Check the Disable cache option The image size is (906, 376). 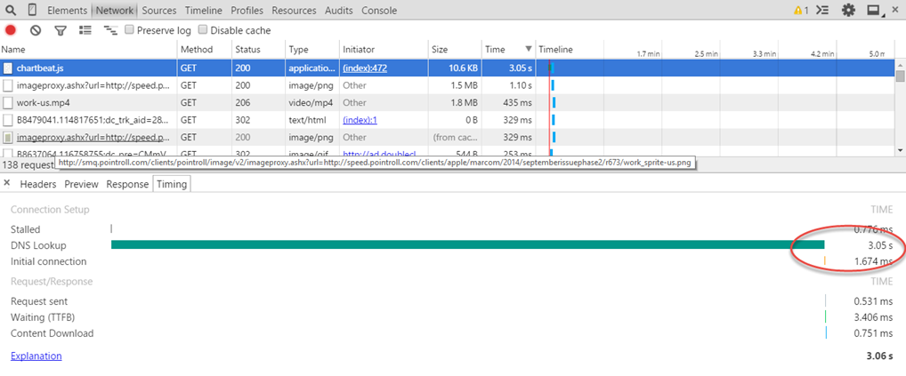pos(203,30)
